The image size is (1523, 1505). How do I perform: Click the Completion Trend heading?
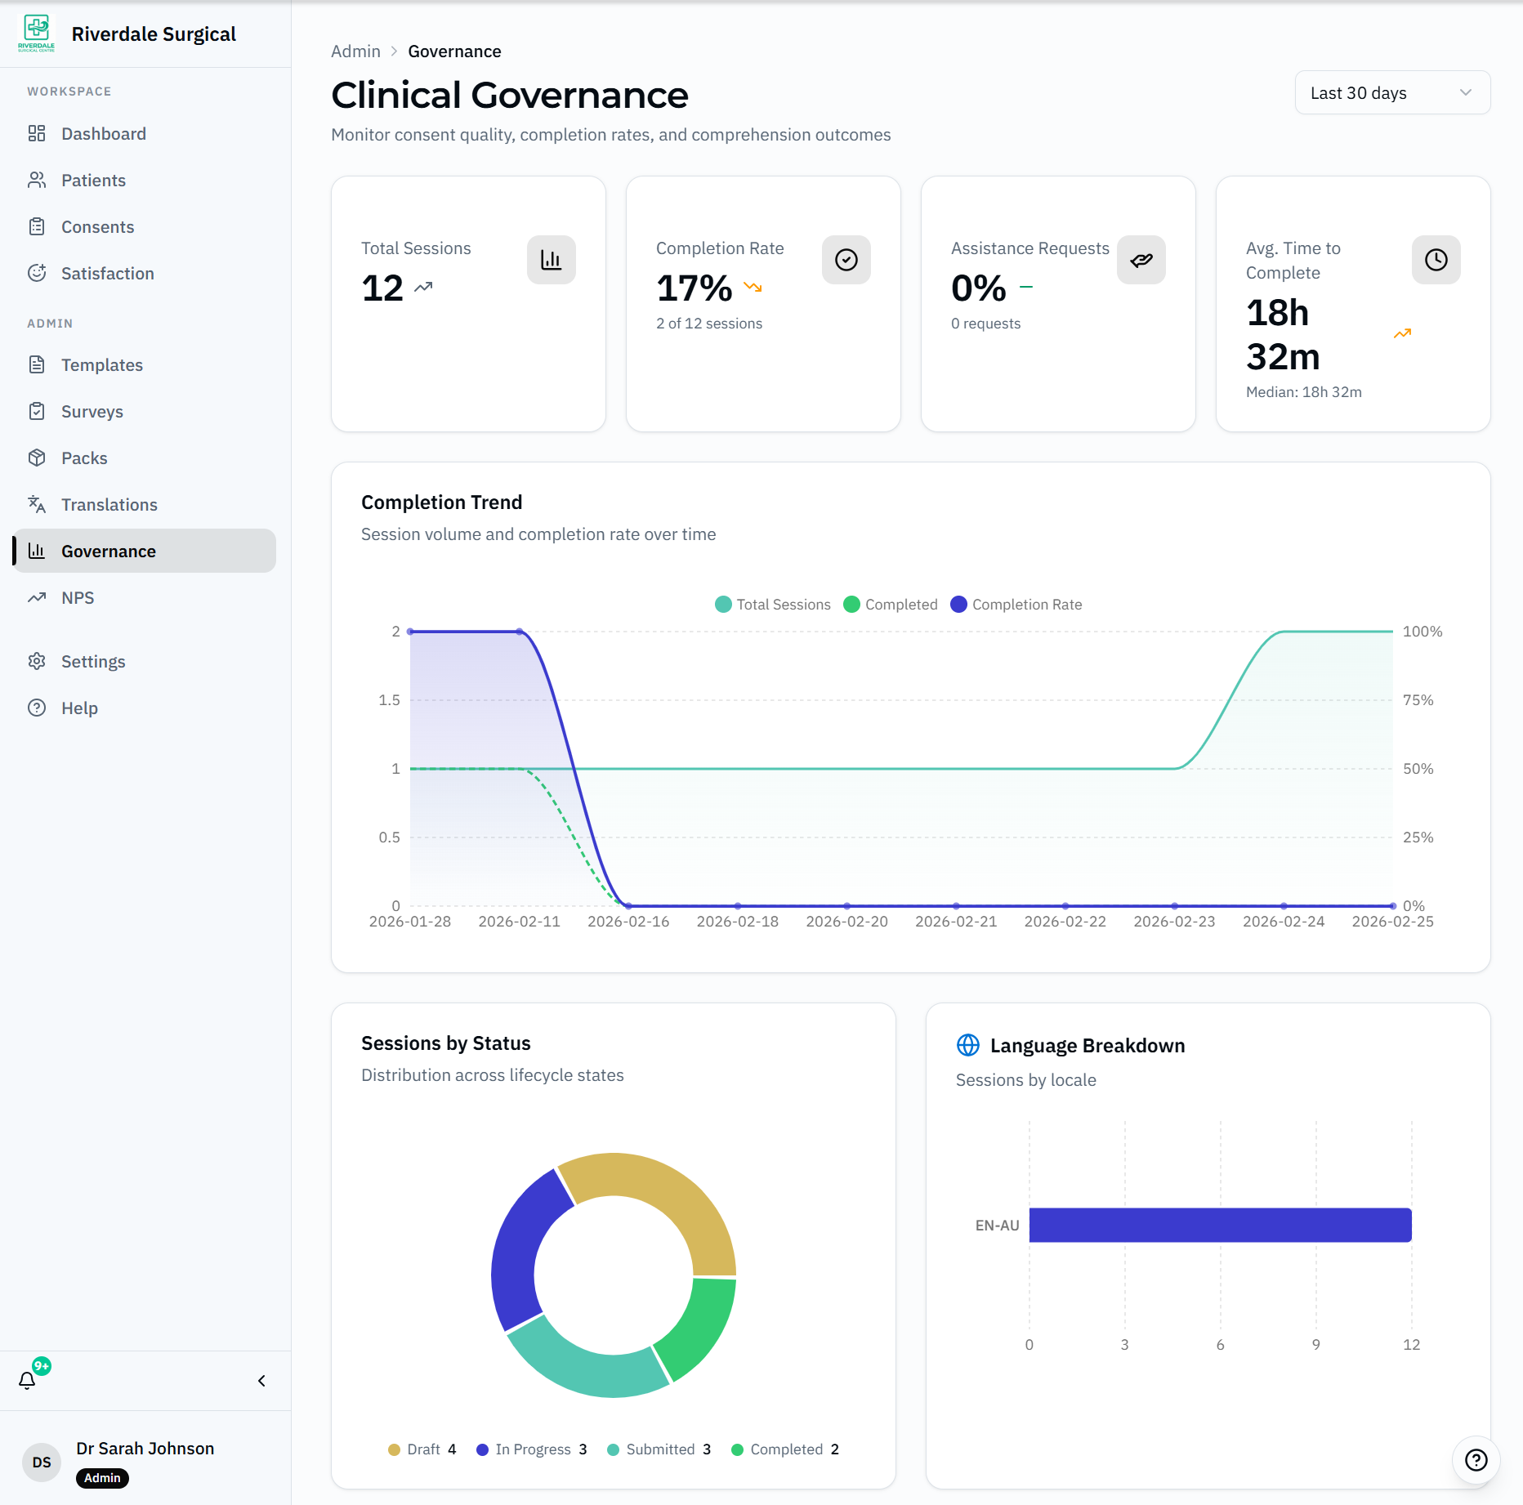pos(441,502)
